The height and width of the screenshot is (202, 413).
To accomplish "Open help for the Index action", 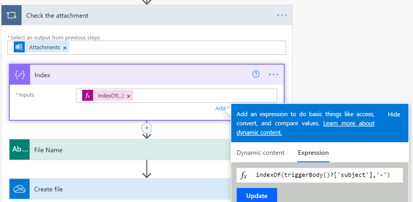I will [256, 74].
